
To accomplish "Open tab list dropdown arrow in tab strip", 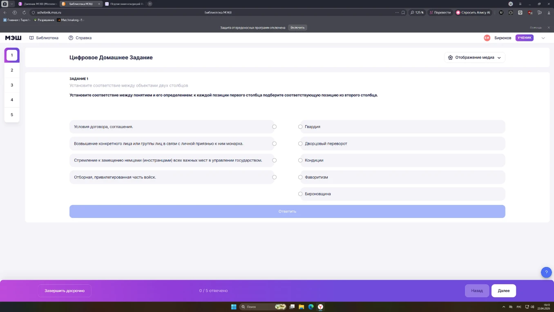I will click(12, 4).
